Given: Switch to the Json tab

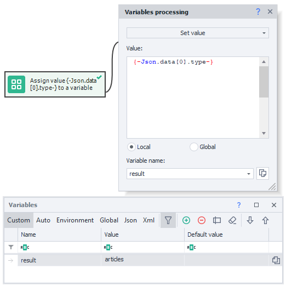Looking at the screenshot, I should pos(130,220).
